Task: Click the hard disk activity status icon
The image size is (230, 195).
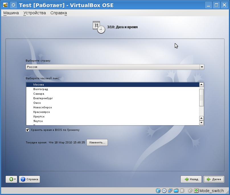Action: click(x=158, y=191)
